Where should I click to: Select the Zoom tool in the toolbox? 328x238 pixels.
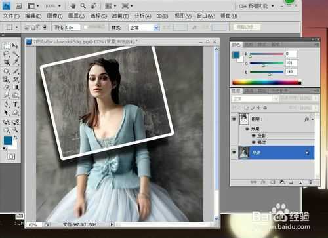coord(15,130)
